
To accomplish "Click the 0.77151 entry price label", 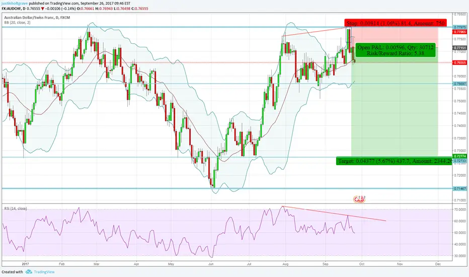I will 460,48.
